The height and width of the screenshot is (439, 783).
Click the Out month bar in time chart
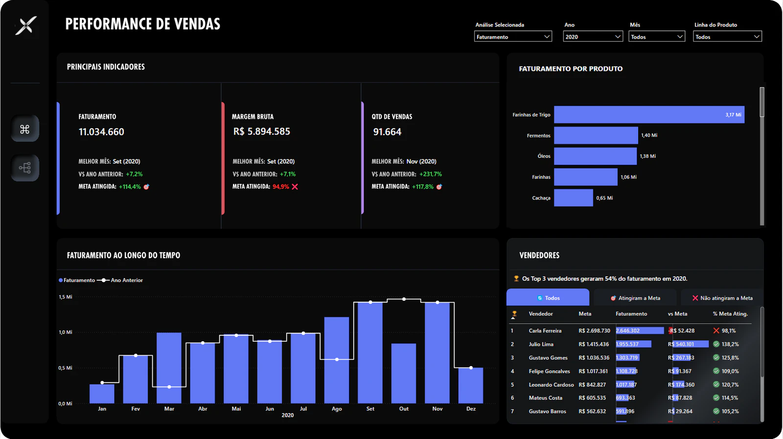tap(404, 373)
